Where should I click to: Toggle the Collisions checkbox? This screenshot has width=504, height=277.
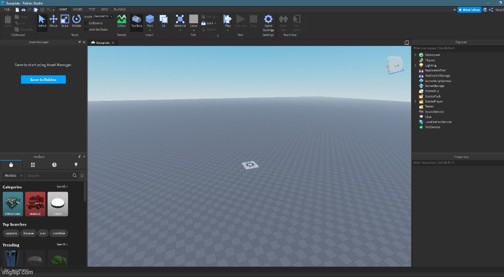pos(86,23)
